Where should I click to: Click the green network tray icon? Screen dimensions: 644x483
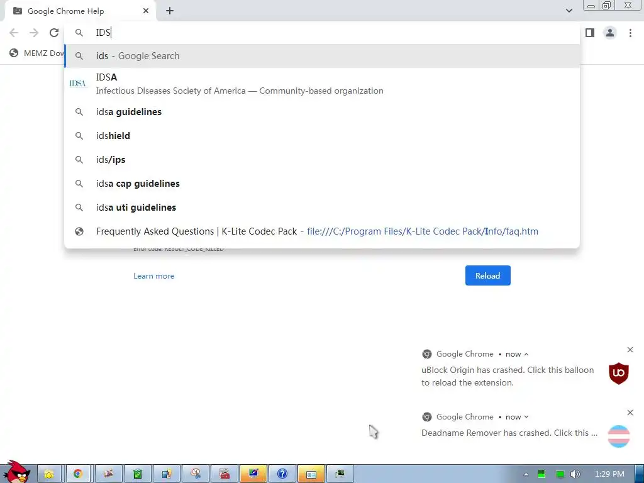tap(560, 474)
